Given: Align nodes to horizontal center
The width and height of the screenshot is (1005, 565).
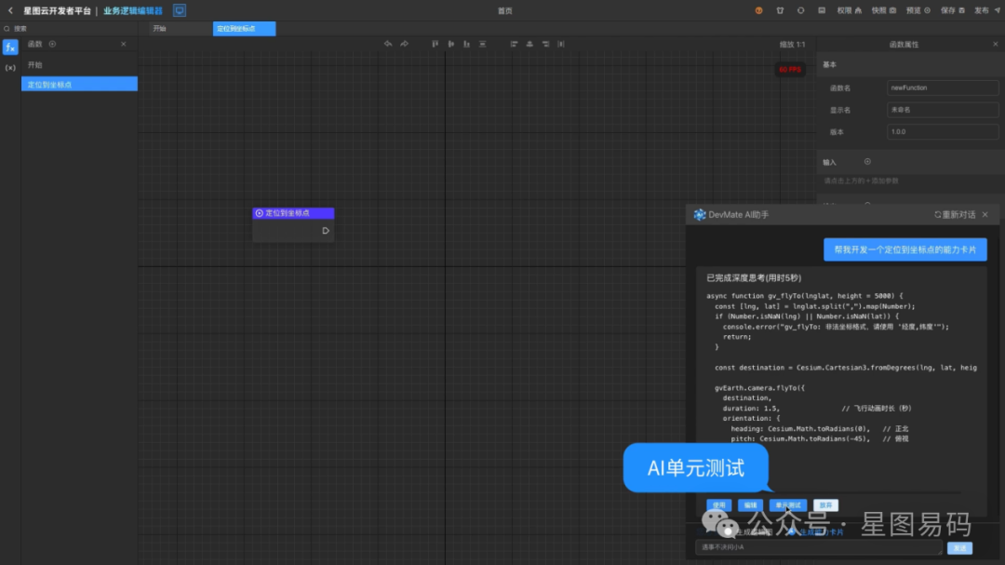Looking at the screenshot, I should [529, 44].
